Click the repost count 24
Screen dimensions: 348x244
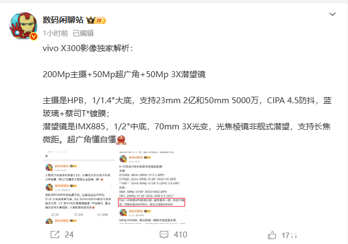point(69,235)
